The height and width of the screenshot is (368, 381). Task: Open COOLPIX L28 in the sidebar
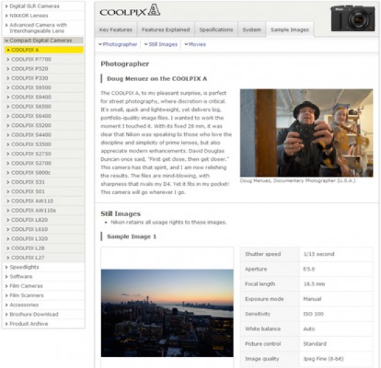(44, 248)
